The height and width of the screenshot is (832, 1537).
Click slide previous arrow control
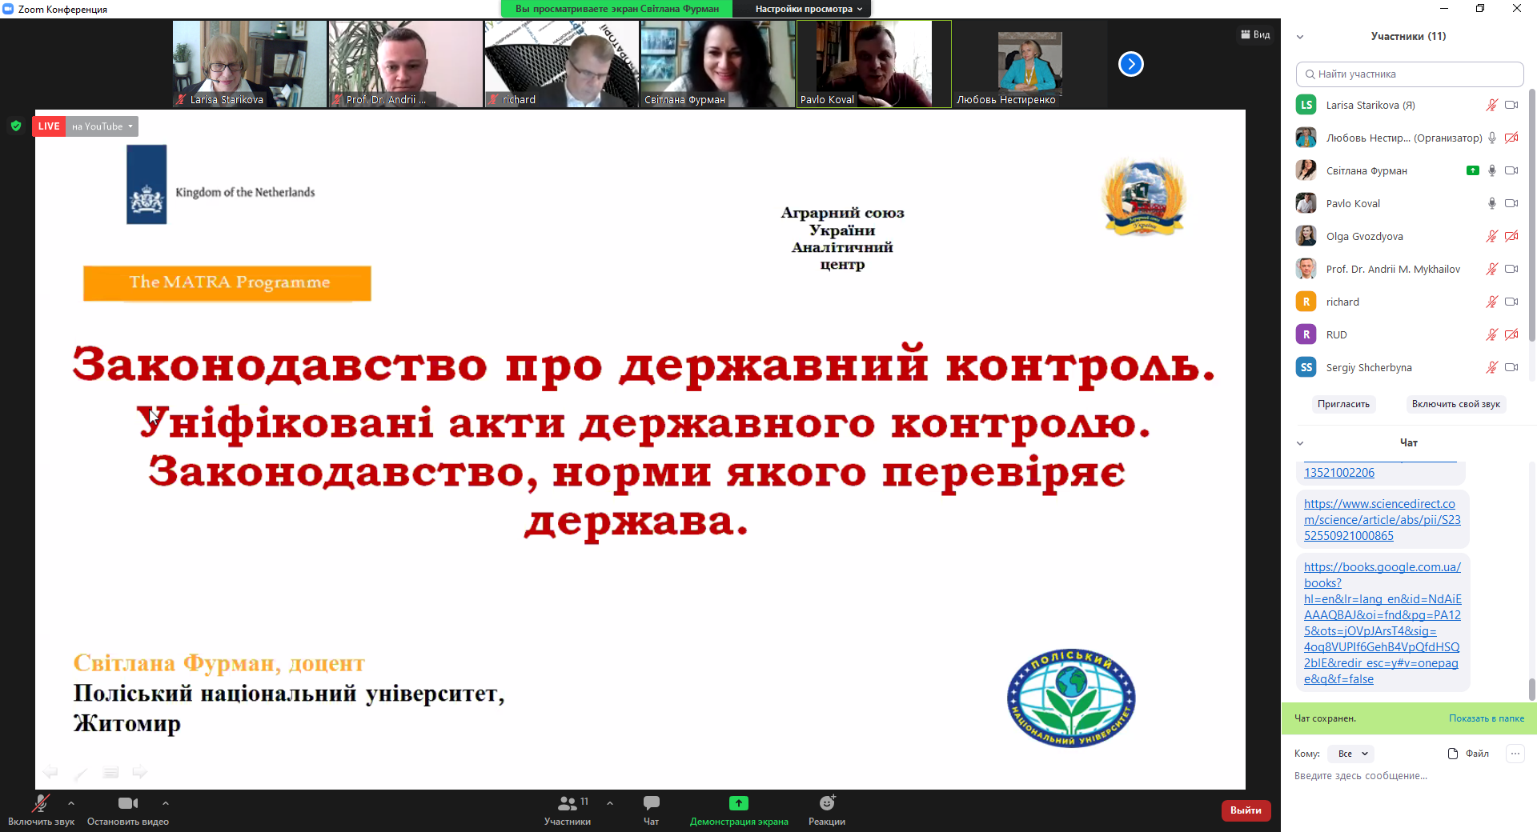click(x=50, y=771)
